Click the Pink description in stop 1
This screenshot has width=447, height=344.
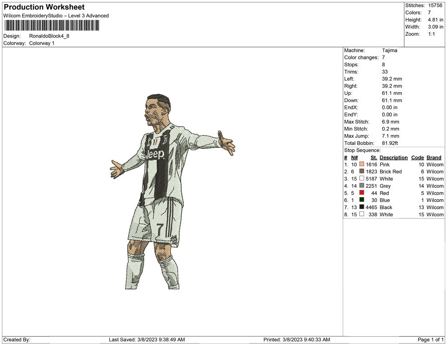pos(385,164)
